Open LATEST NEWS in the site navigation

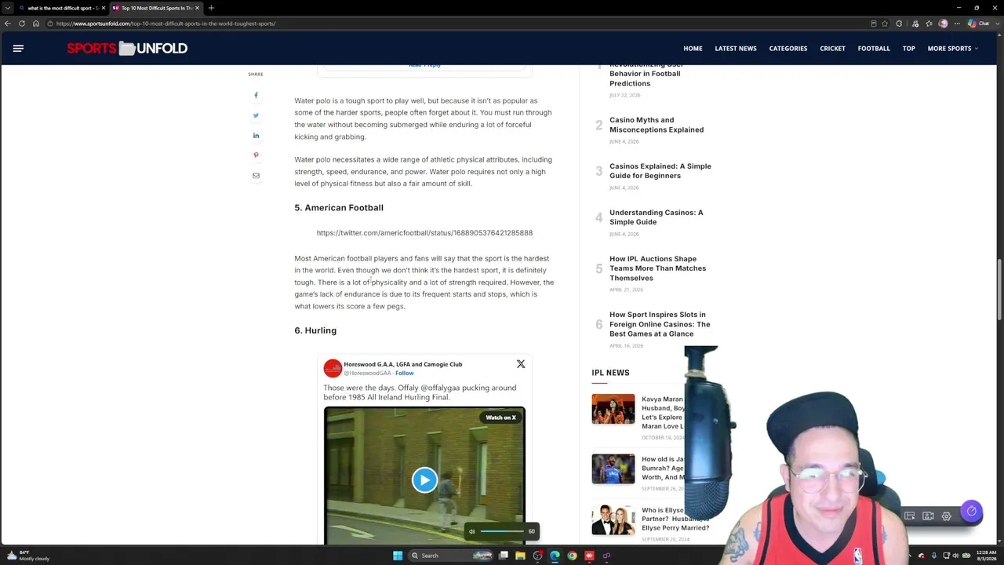click(x=736, y=49)
